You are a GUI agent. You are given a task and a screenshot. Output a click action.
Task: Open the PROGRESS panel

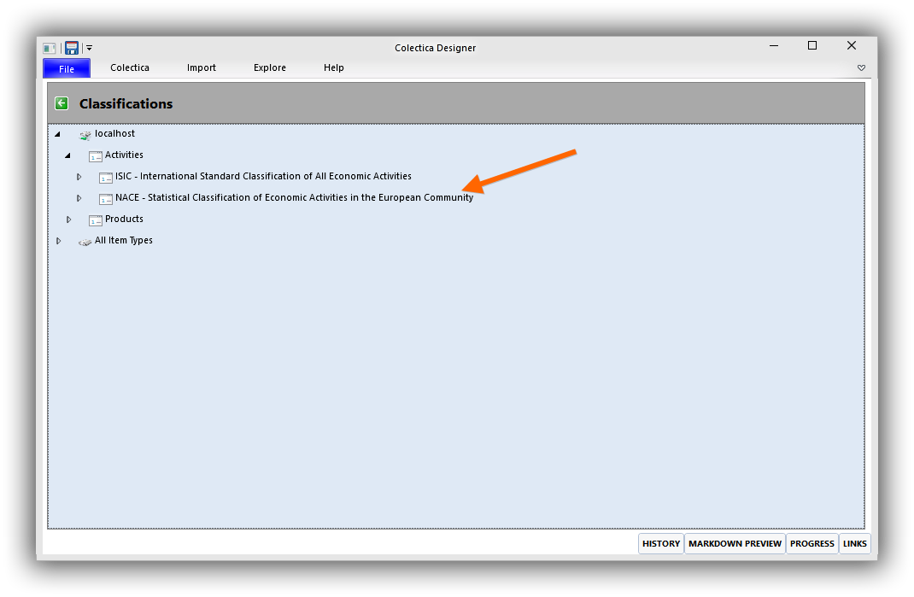pos(812,543)
